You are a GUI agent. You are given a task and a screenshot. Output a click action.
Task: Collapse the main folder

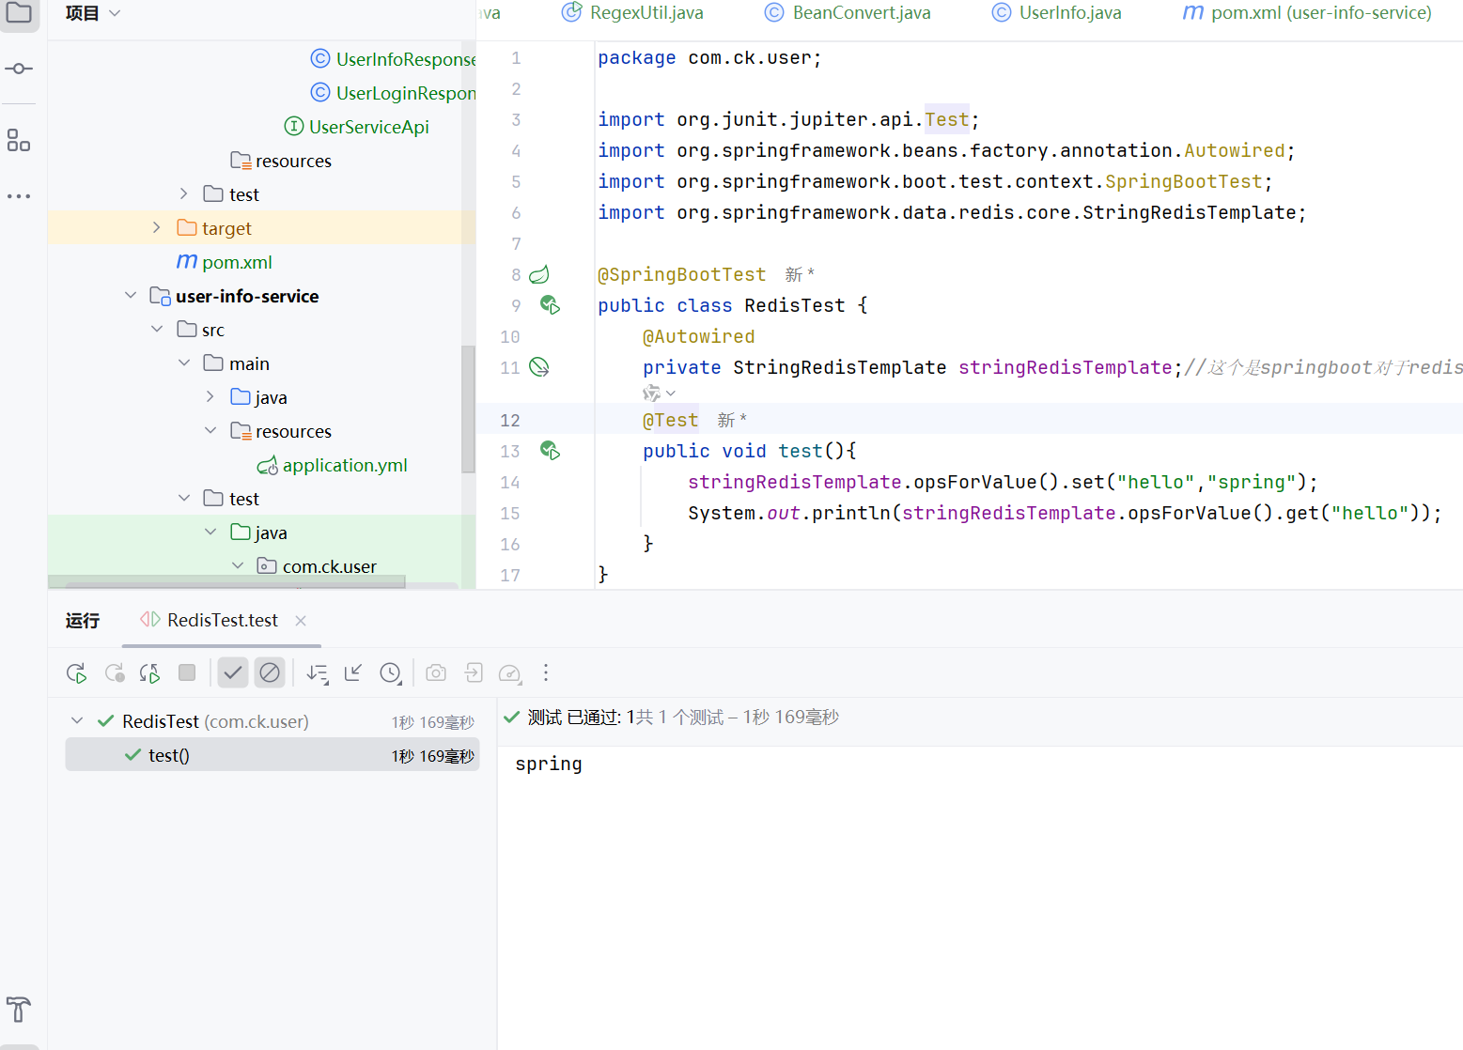tap(184, 363)
